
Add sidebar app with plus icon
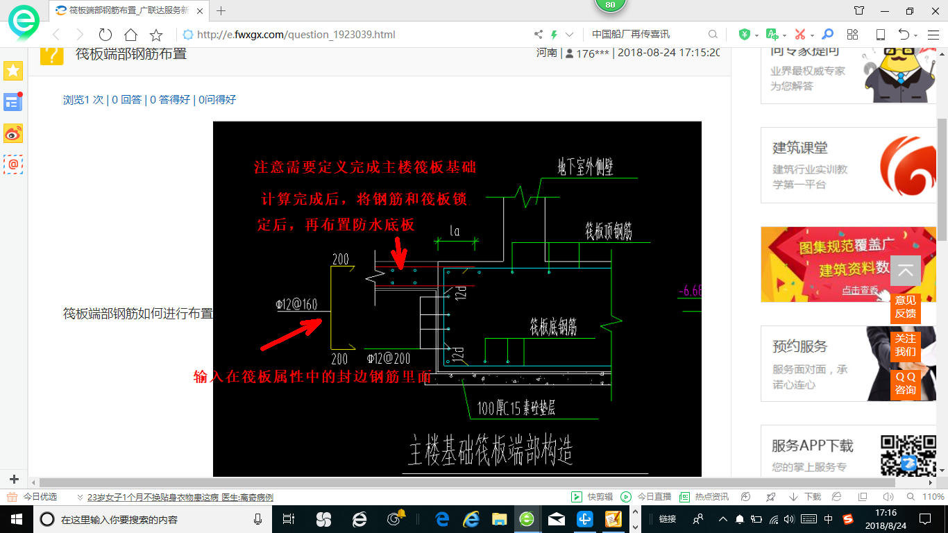[14, 479]
